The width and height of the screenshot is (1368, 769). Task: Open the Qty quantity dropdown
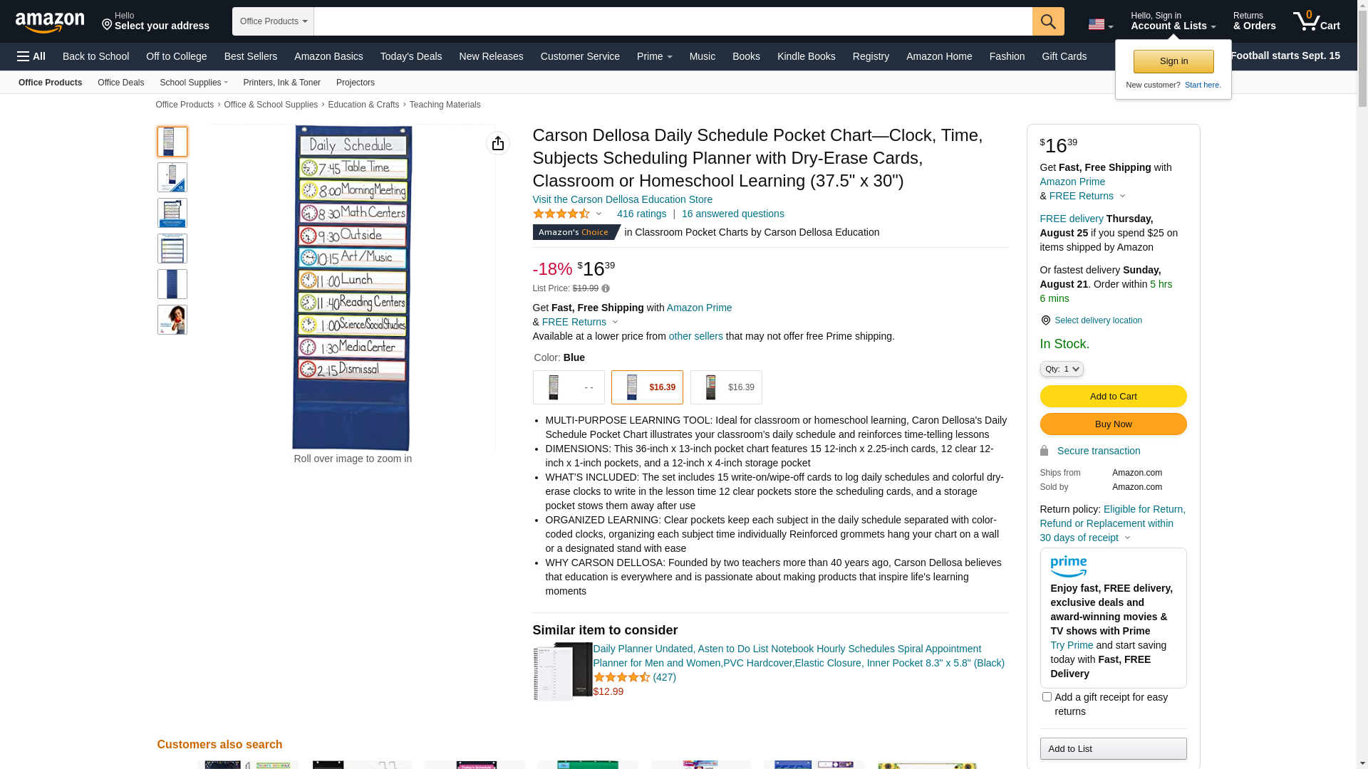pyautogui.click(x=1061, y=370)
